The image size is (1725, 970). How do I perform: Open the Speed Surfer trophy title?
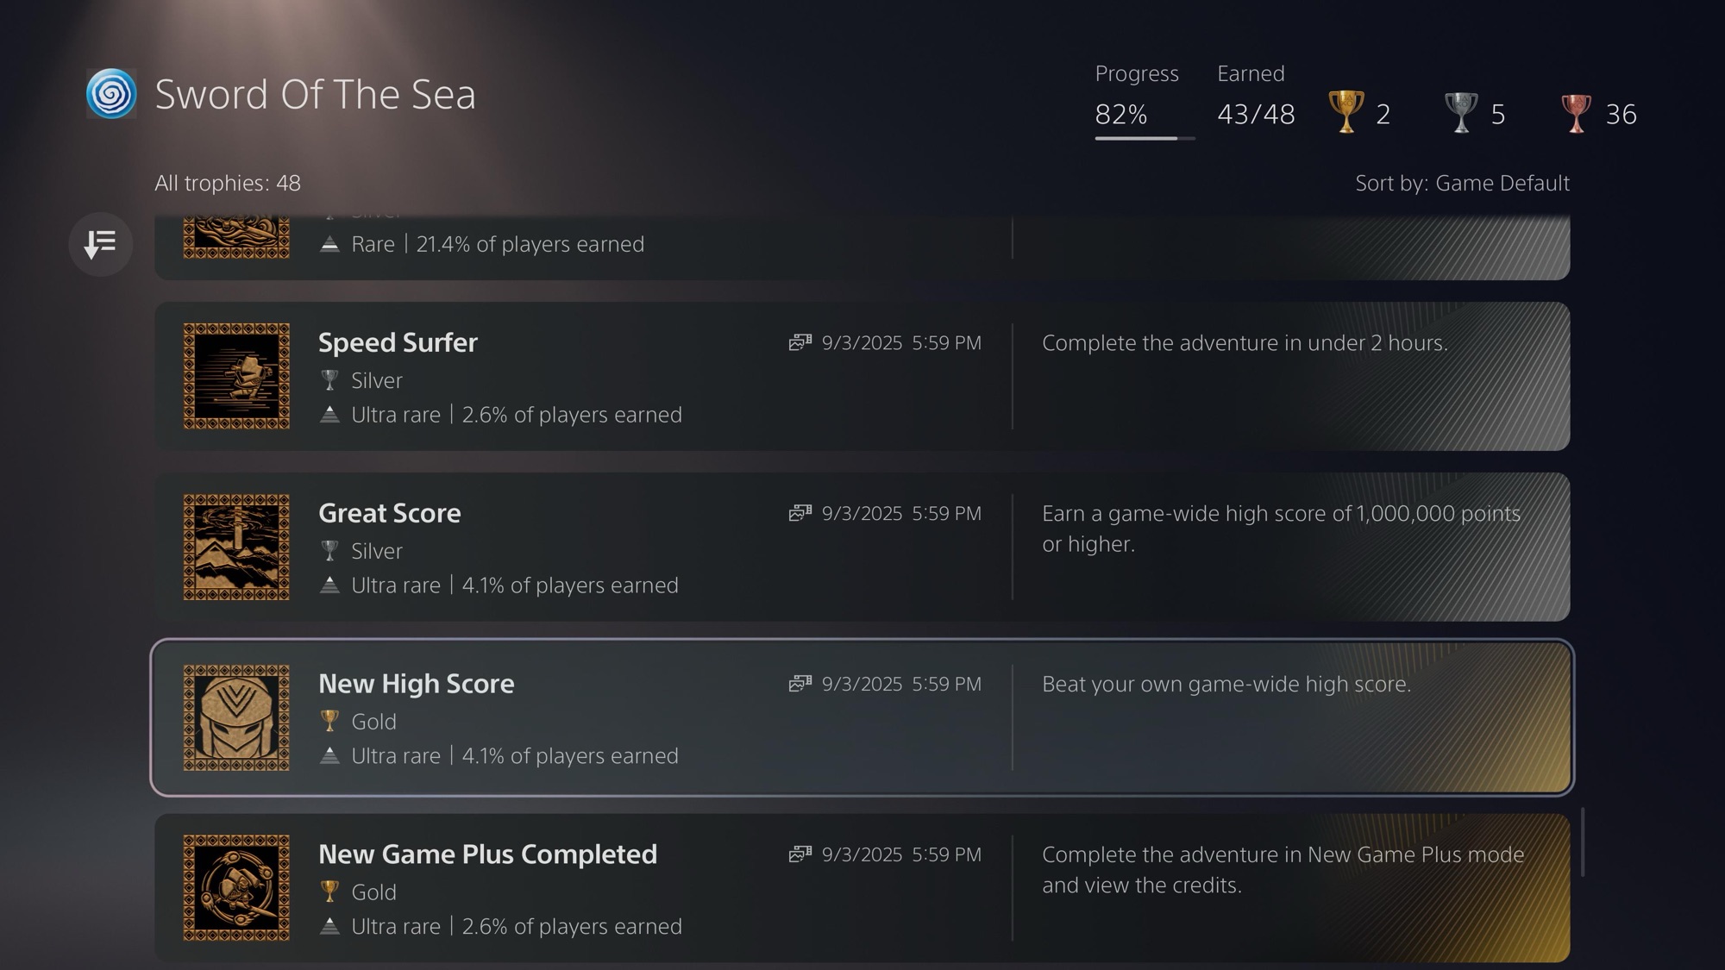click(398, 342)
